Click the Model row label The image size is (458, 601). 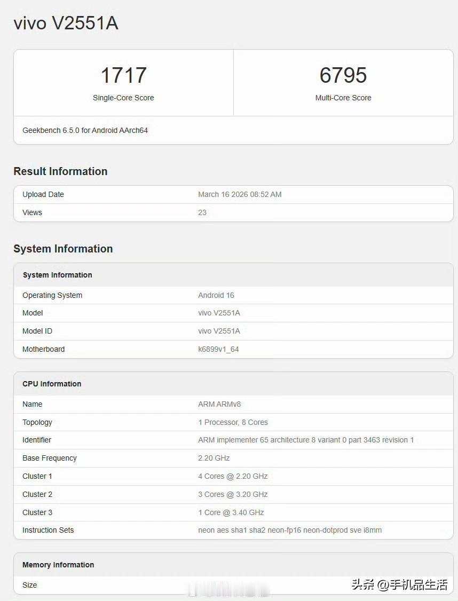33,313
